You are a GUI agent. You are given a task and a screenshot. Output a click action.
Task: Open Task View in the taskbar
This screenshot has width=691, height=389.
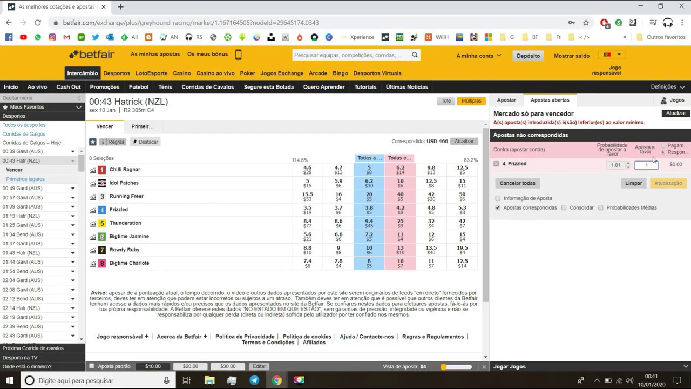186,380
